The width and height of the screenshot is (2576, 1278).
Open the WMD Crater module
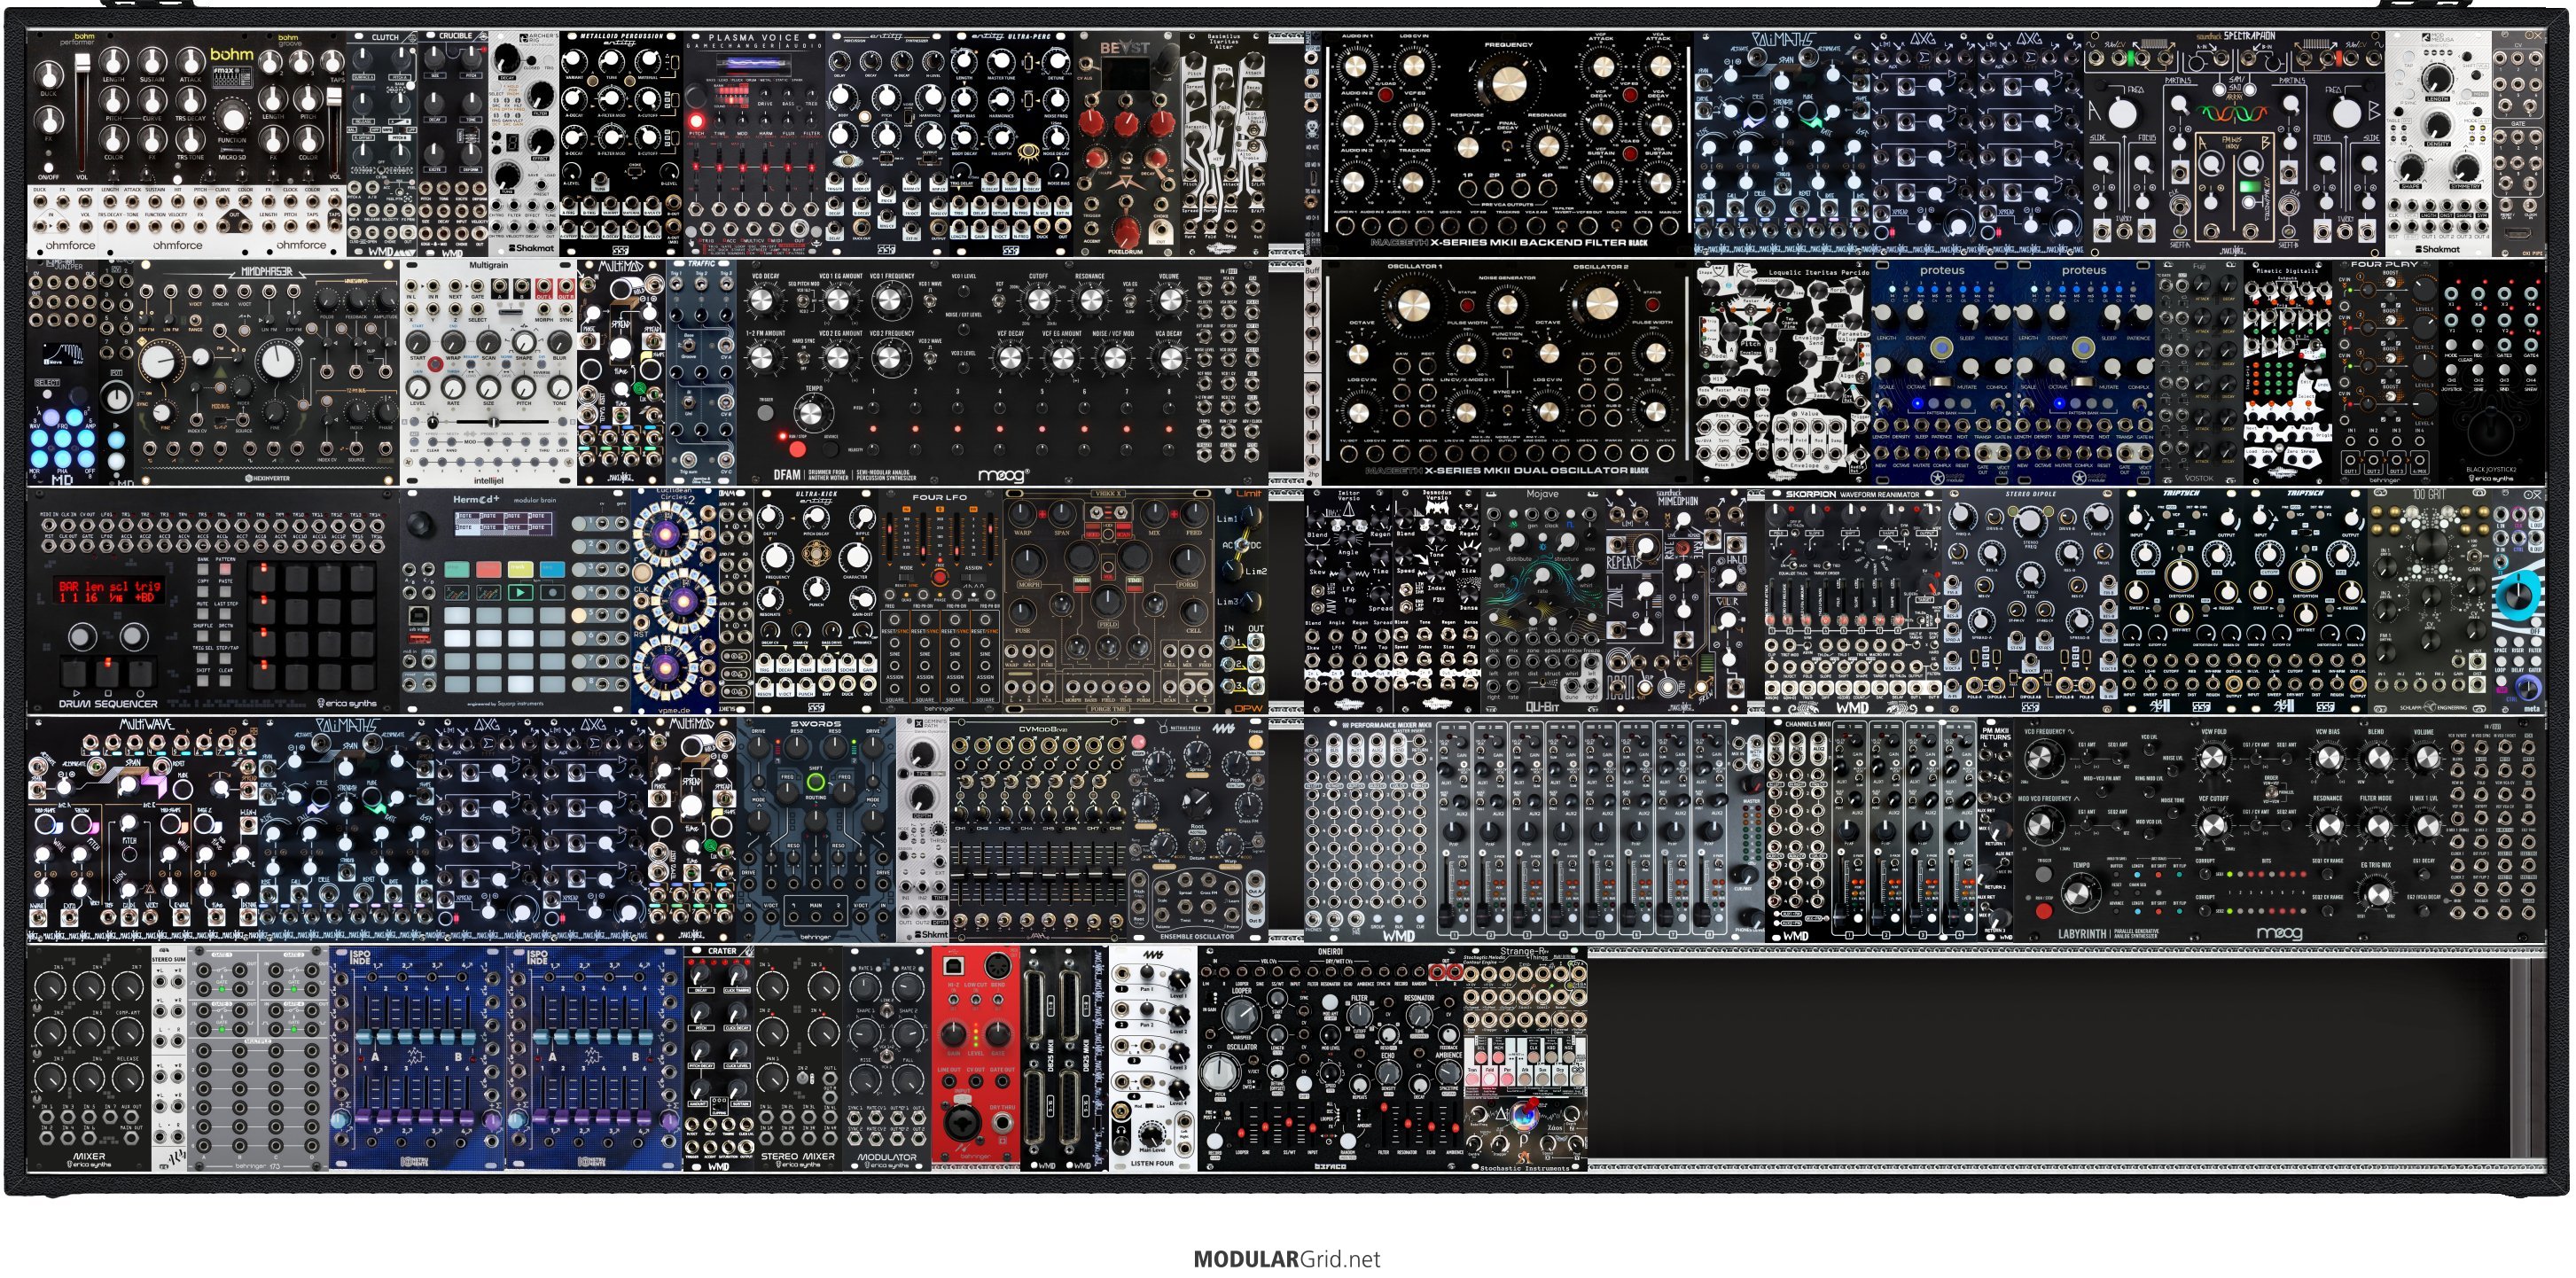[718, 1059]
